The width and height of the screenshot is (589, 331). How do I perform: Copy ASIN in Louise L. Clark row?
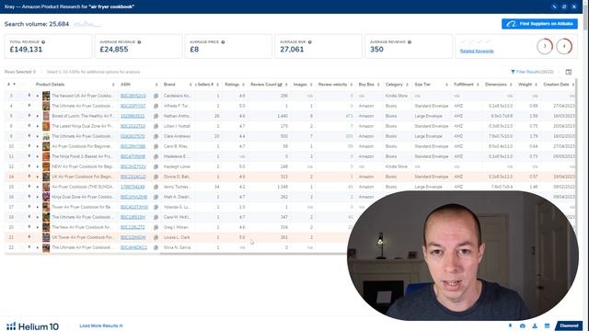[156, 237]
